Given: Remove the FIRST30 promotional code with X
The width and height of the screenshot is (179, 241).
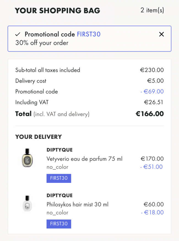Looking at the screenshot, I should click(161, 34).
